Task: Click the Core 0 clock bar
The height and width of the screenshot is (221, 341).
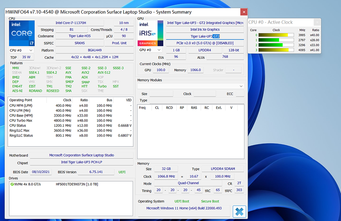Action: [x=276, y=35]
